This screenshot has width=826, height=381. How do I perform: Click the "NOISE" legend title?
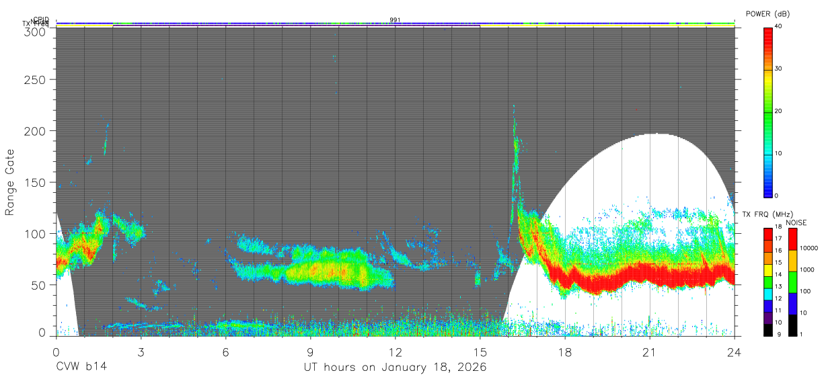pyautogui.click(x=795, y=222)
